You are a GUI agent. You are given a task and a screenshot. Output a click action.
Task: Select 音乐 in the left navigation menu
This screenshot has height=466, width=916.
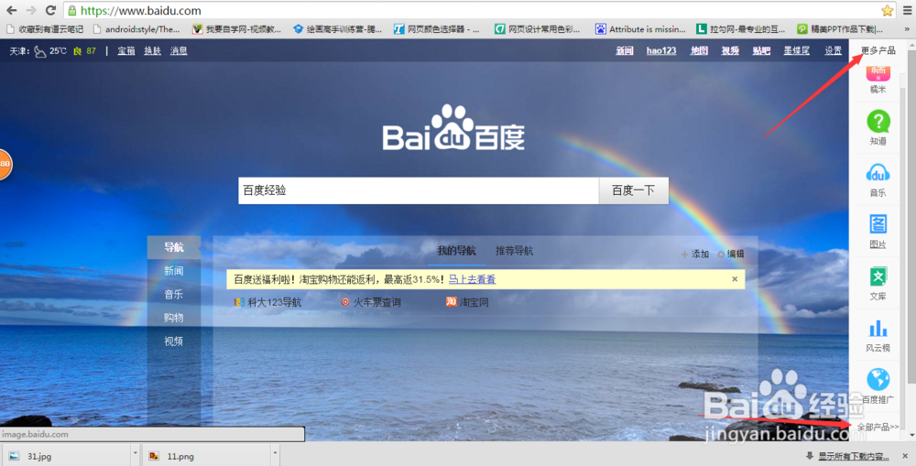pyautogui.click(x=173, y=294)
